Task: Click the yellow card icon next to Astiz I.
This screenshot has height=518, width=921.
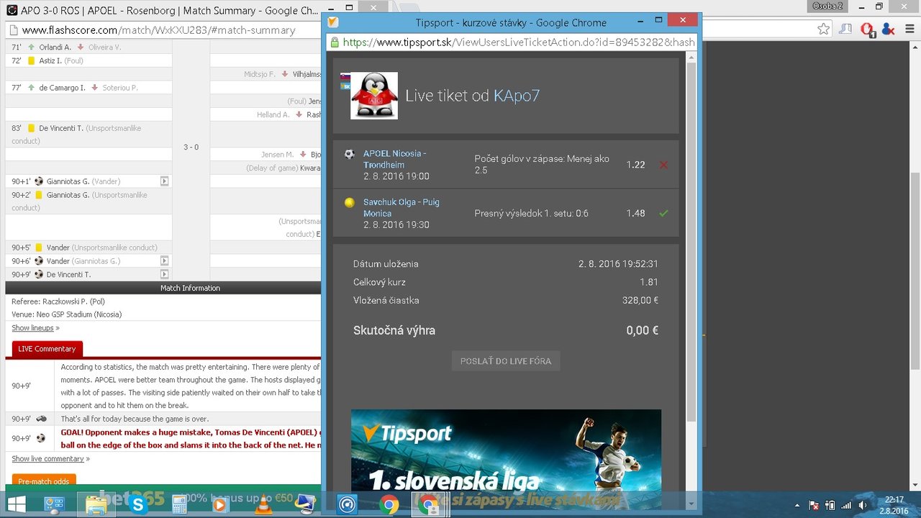Action: coord(31,61)
